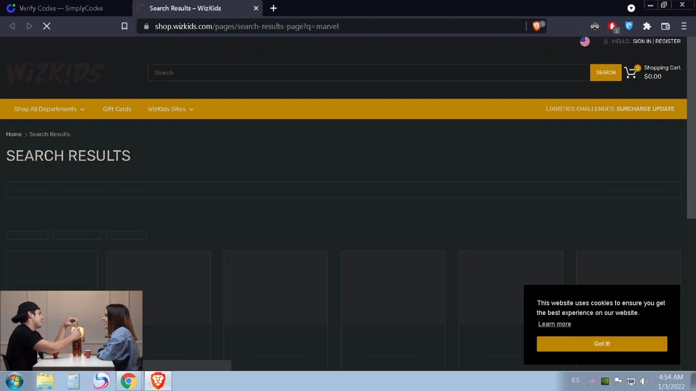
Task: Click the volume speaker tray icon
Action: coord(644,381)
